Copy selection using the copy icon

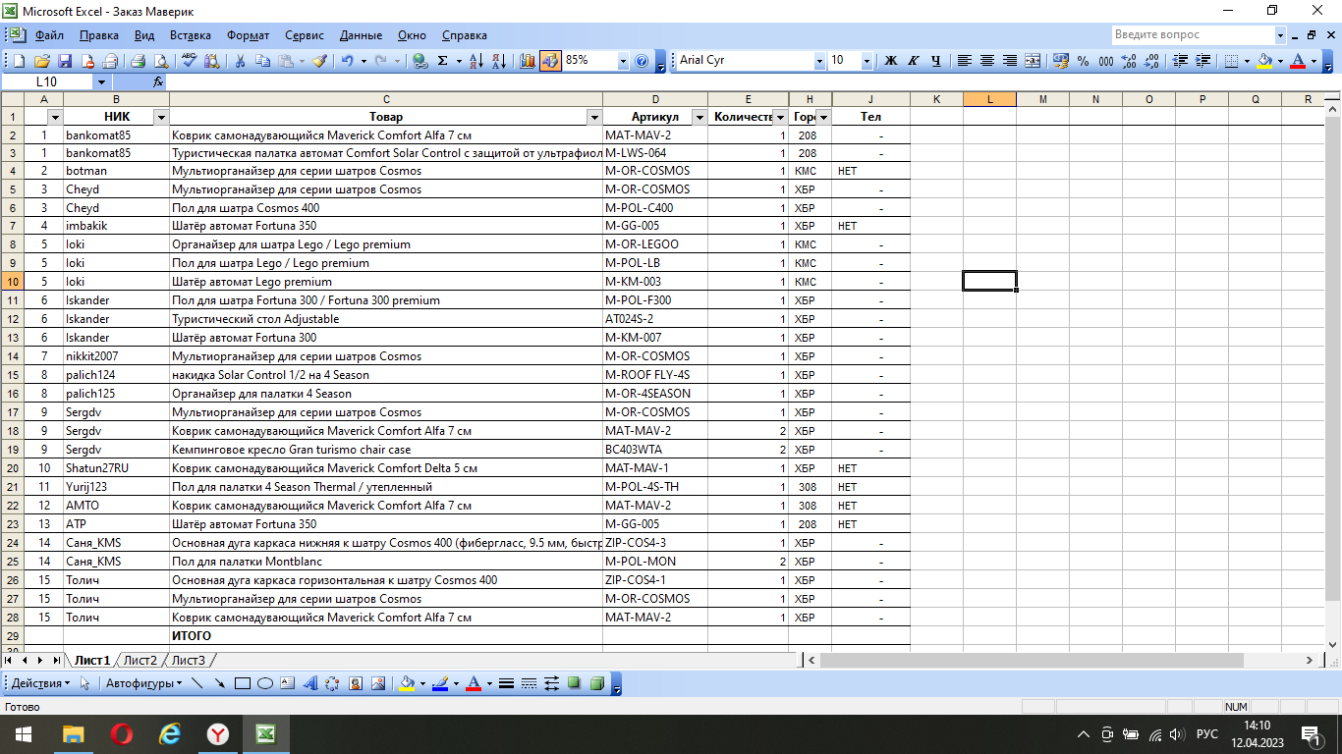(262, 61)
